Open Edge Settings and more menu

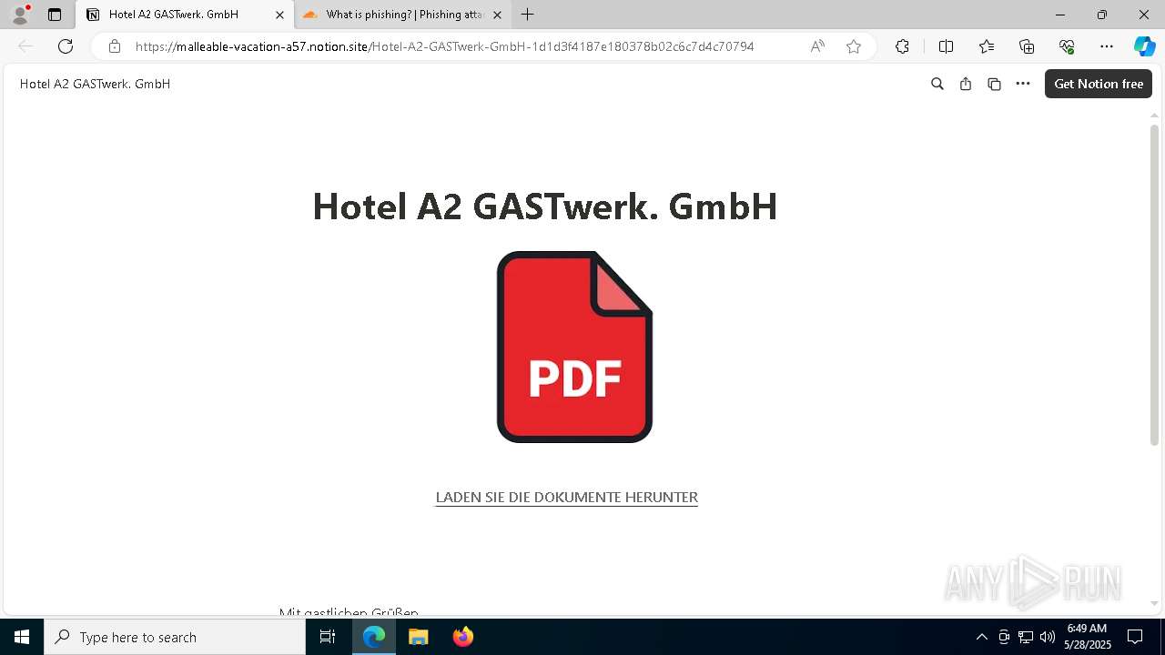(x=1107, y=46)
